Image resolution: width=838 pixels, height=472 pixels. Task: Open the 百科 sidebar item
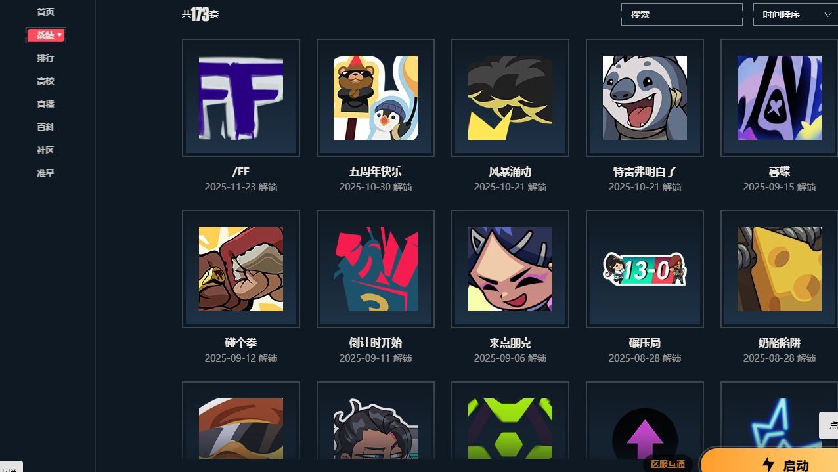[45, 127]
